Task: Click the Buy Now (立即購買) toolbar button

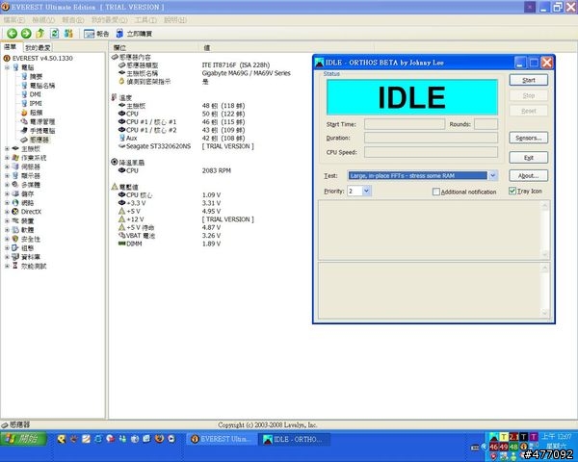Action: point(134,34)
